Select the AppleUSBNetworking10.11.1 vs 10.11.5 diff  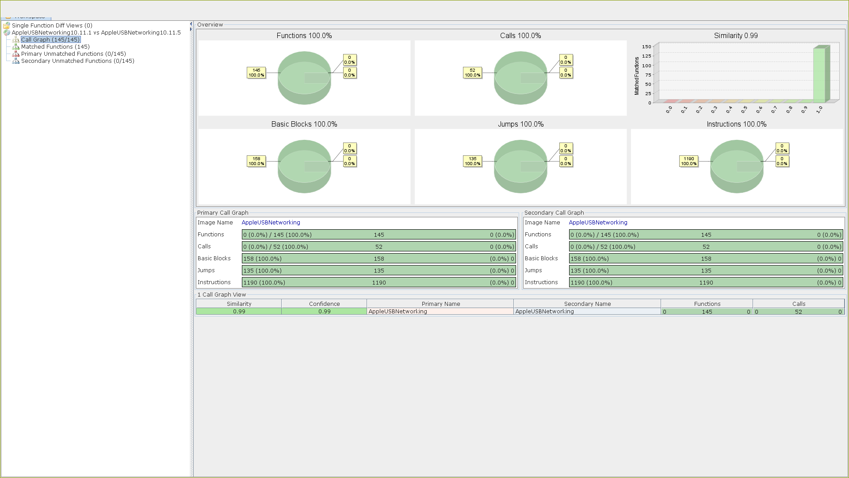[96, 33]
